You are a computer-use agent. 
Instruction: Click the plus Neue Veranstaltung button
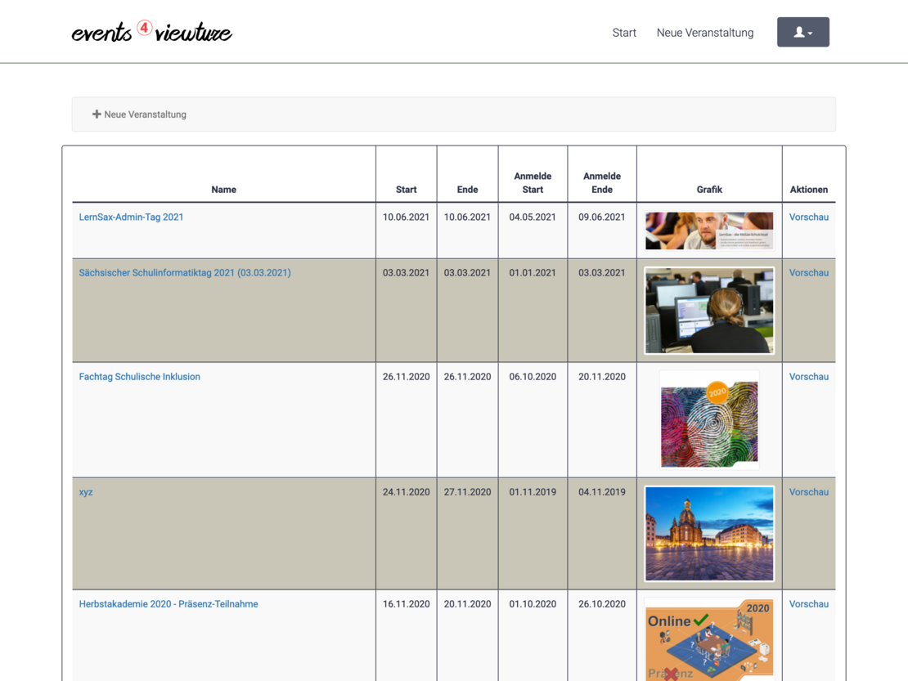click(x=140, y=114)
